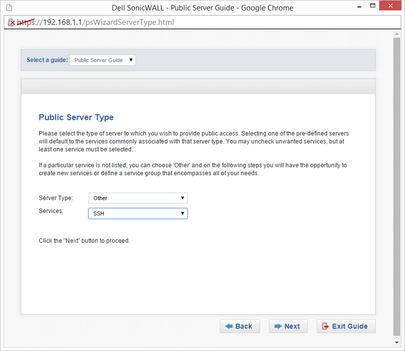The image size is (405, 351).
Task: Click the vertical scrollbar thumb
Action: pyautogui.click(x=397, y=187)
